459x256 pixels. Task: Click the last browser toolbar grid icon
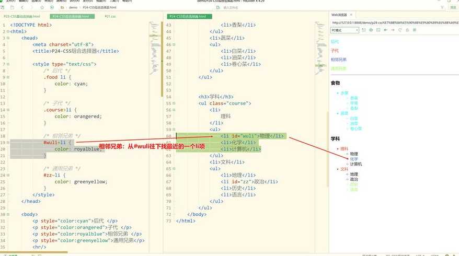click(415, 30)
